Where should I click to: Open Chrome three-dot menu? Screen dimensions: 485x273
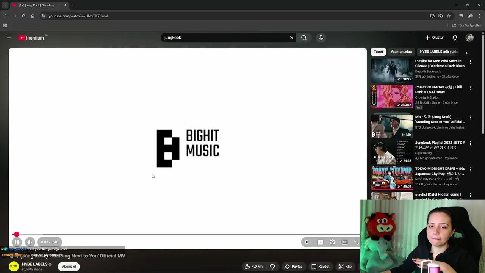point(480,16)
